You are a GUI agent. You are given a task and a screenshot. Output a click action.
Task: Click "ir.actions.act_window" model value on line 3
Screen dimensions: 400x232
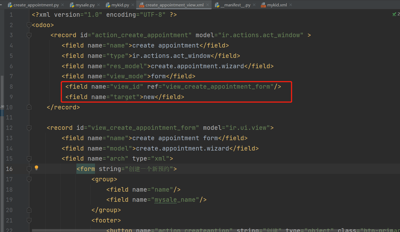coord(261,35)
